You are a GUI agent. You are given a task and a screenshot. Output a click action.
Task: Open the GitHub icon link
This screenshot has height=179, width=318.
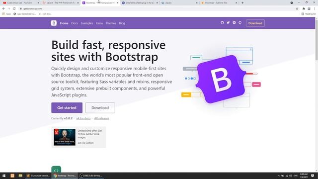point(222,23)
